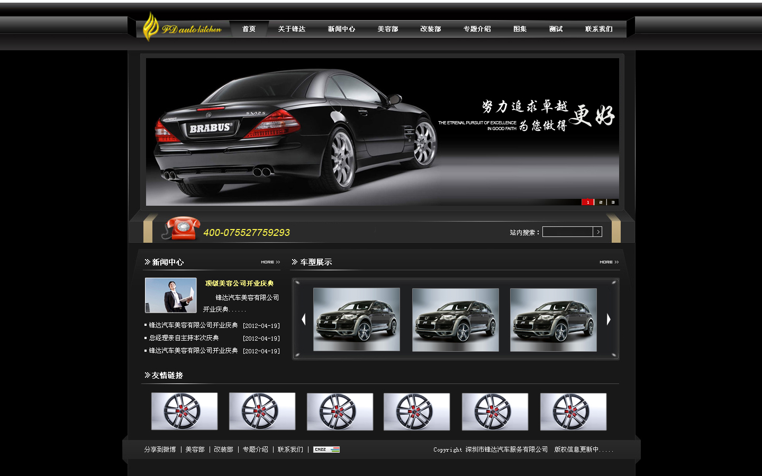Click 友情链接 section heading

[167, 376]
